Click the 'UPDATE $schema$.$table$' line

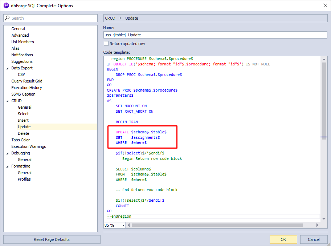tap(141, 132)
